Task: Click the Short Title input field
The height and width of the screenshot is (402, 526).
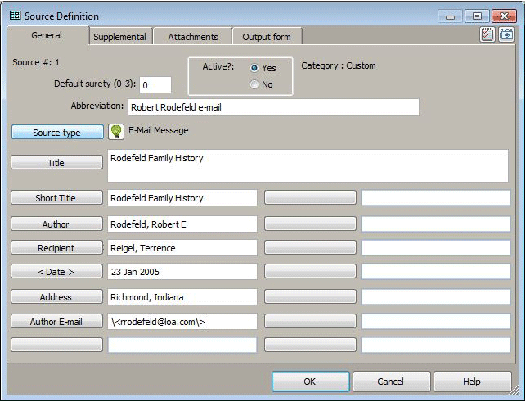Action: 182,198
